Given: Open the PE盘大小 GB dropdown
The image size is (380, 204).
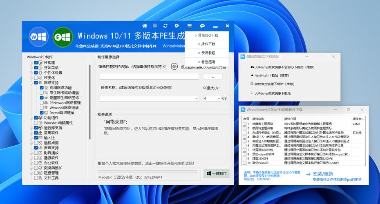Looking at the screenshot, I should 219,98.
